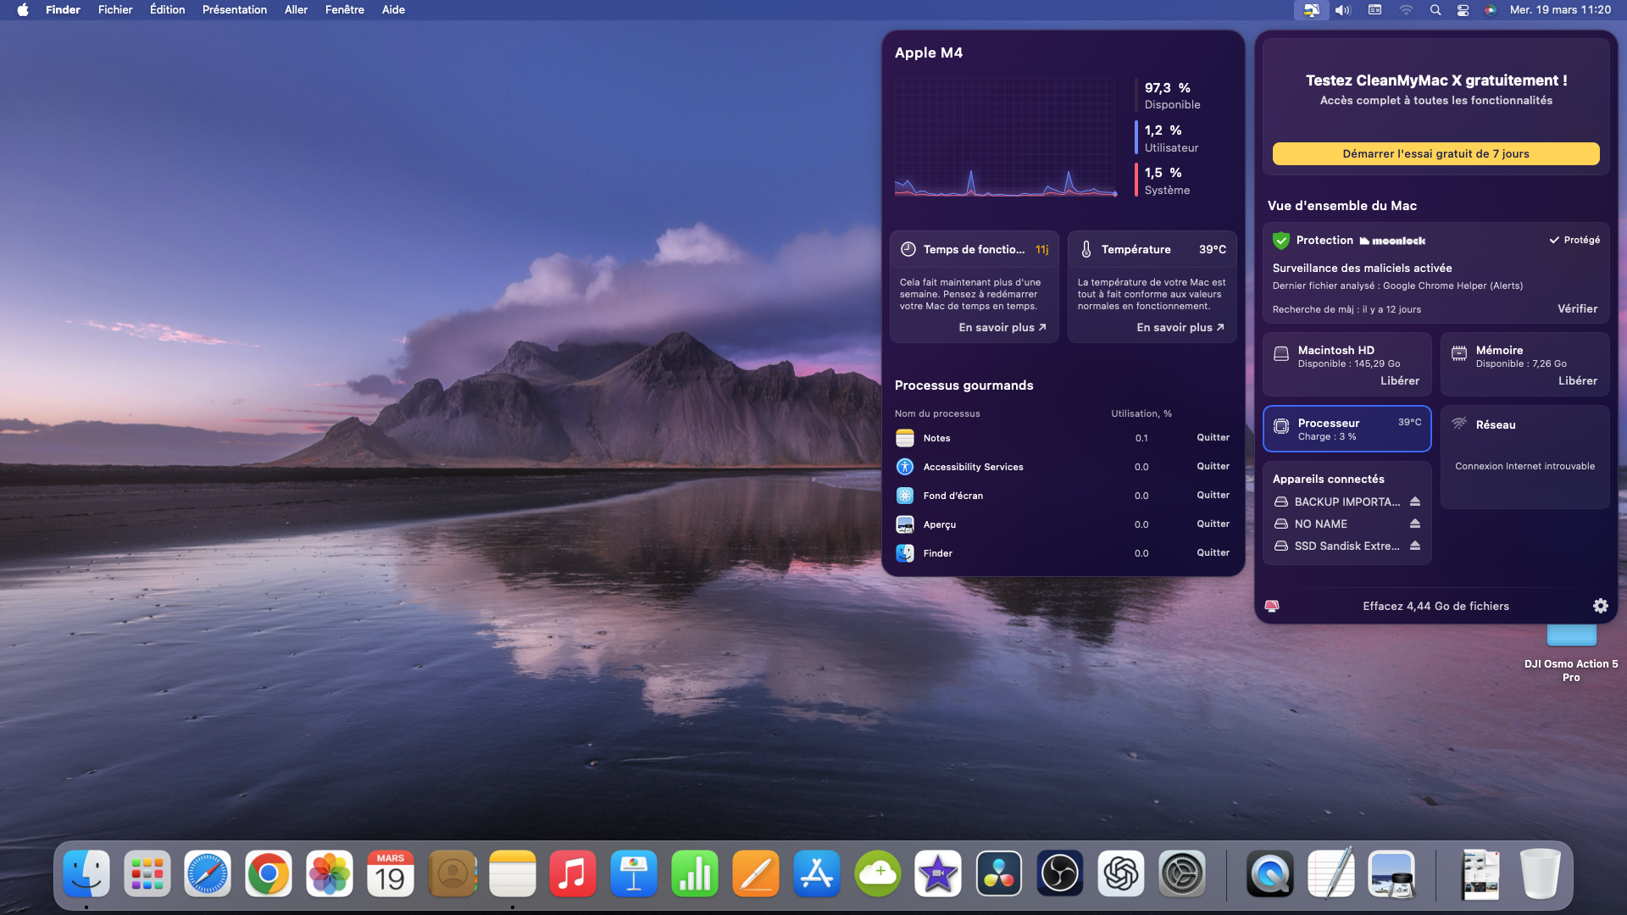Click the CleanMyMac app icon at panel bottom

pos(1272,606)
